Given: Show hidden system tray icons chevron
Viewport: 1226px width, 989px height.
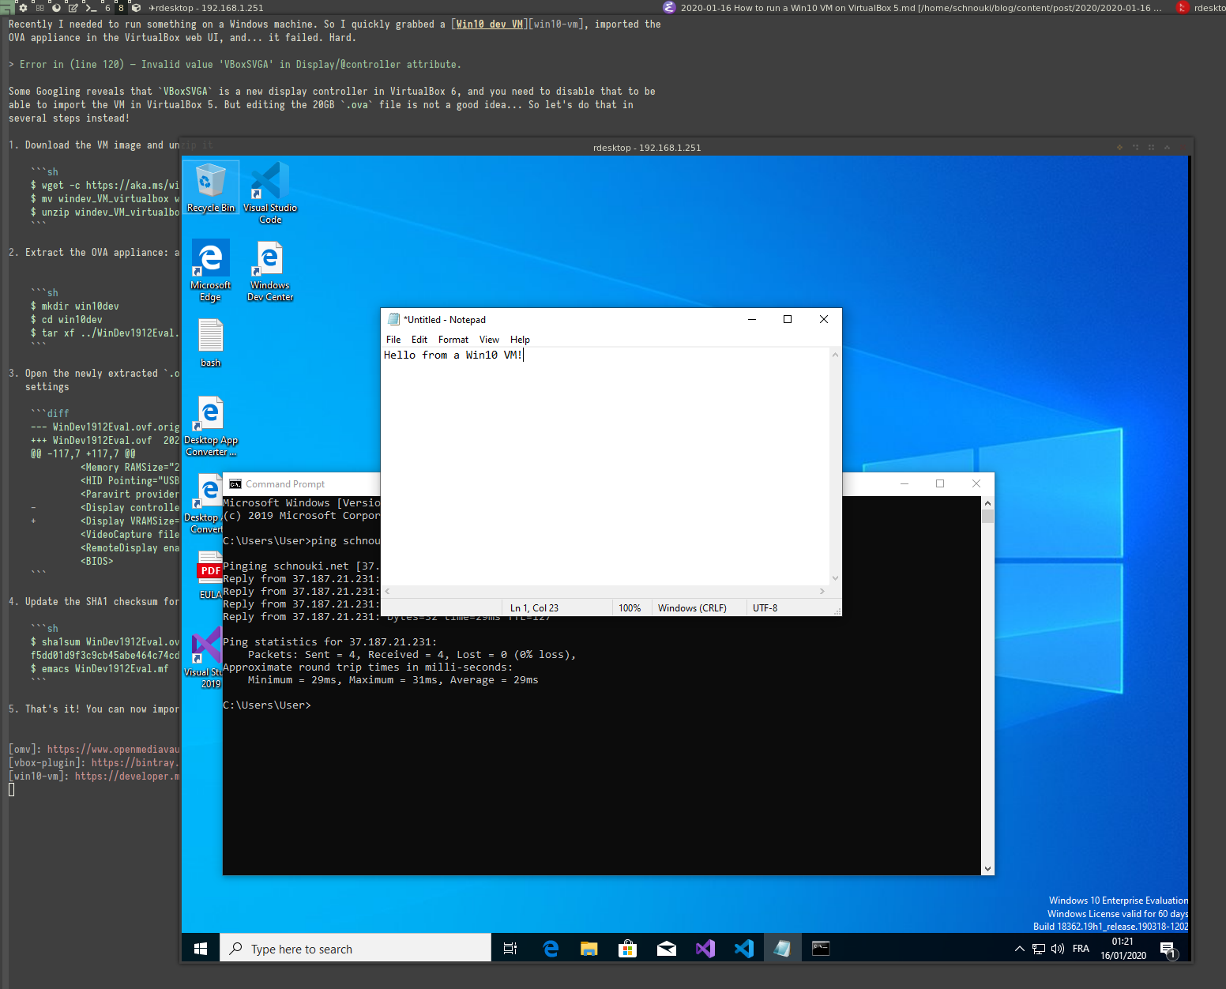Looking at the screenshot, I should (x=1020, y=949).
